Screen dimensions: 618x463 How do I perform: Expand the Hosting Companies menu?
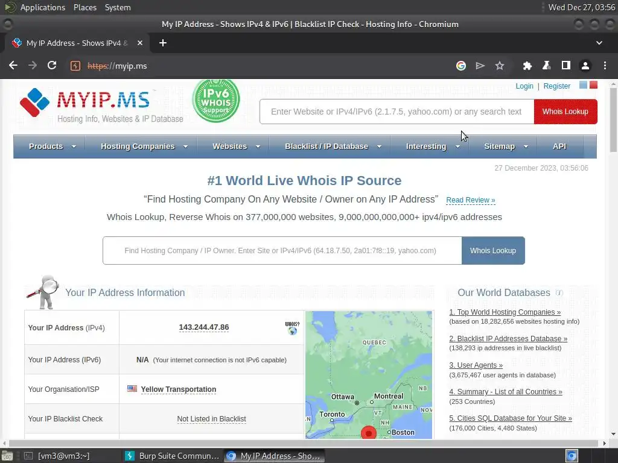coord(144,146)
